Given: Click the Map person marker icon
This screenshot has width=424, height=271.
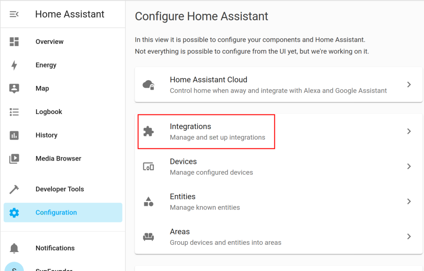Looking at the screenshot, I should [x=14, y=89].
